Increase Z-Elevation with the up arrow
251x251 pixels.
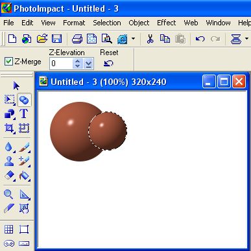[x=78, y=61]
